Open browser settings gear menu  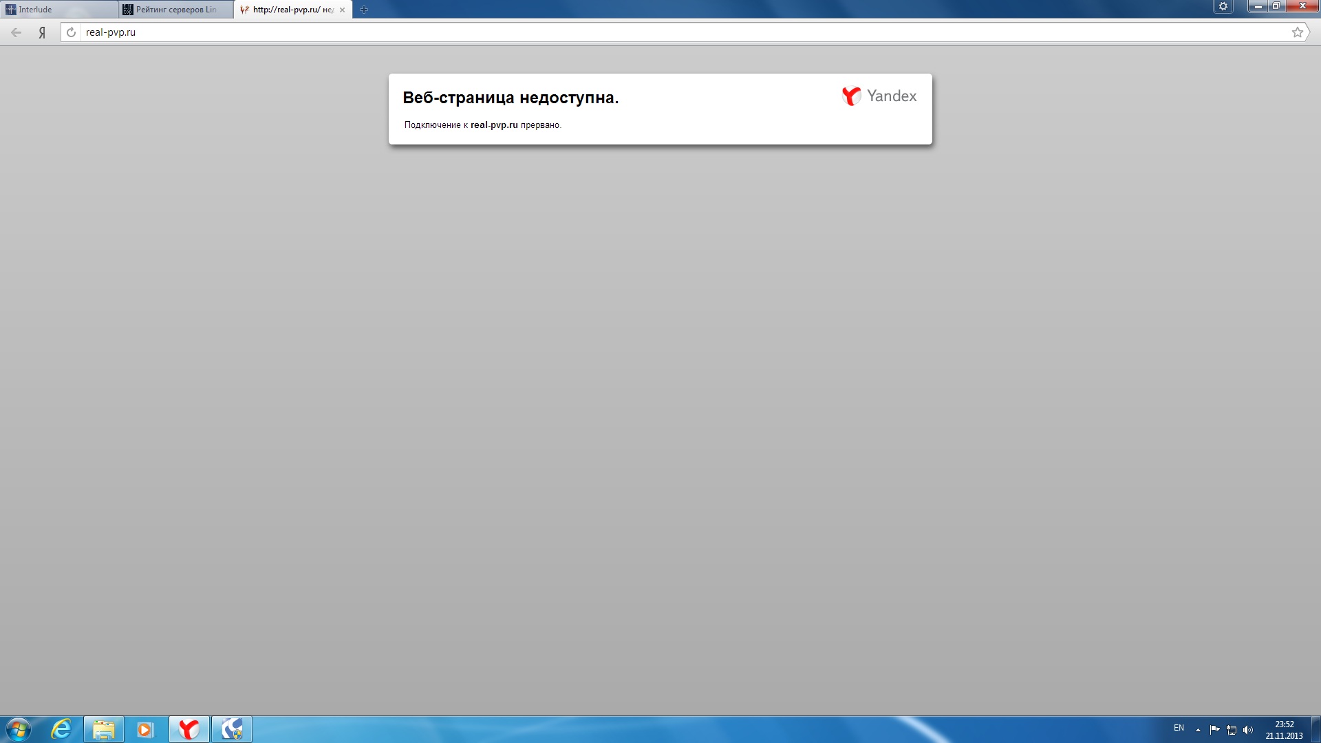click(1223, 7)
